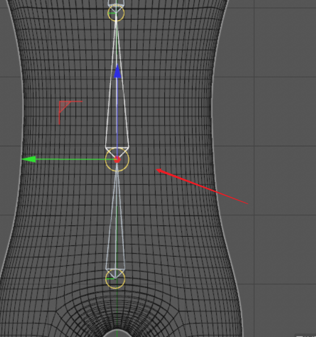Select the upper bone between top and middle joints
The height and width of the screenshot is (337, 316).
tap(117, 86)
